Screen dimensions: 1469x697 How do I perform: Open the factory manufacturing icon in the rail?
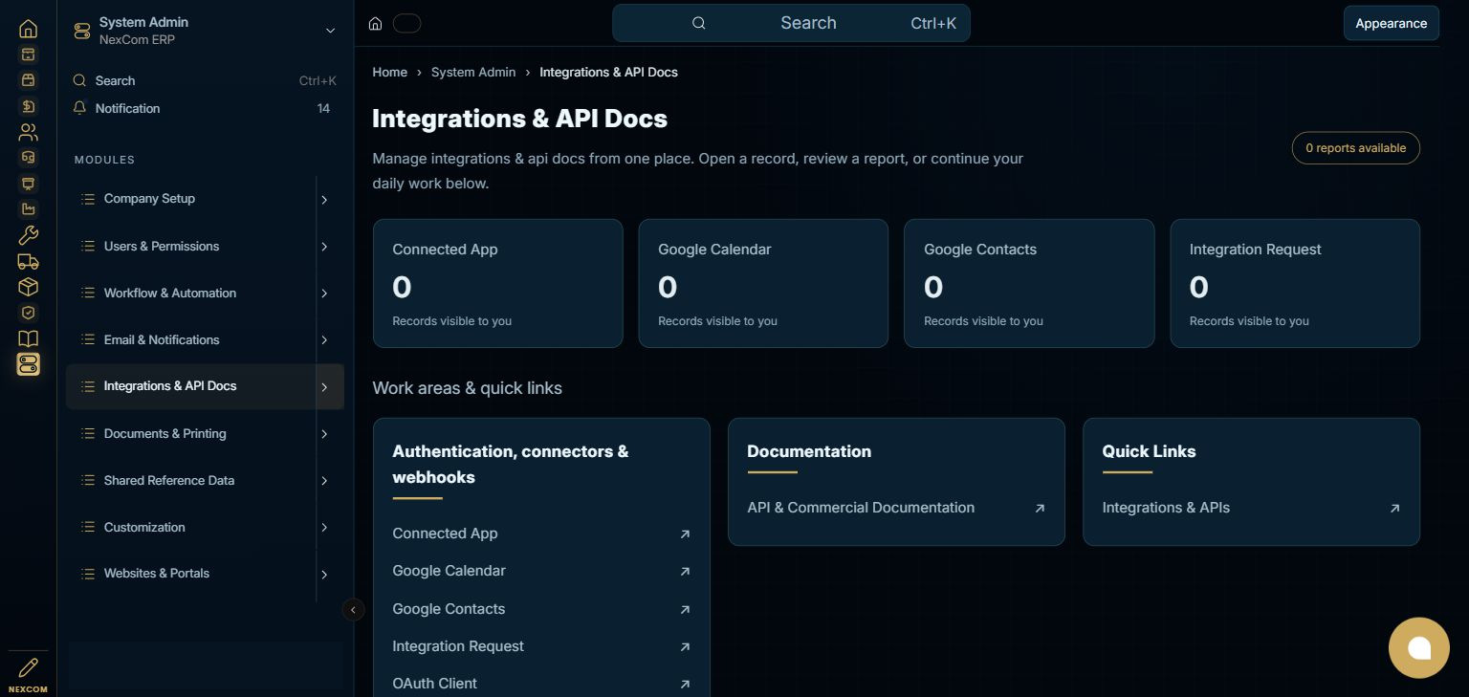click(x=28, y=209)
